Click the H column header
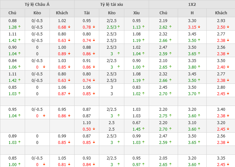Screen dimensions: 235x167 [x=192, y=13]
